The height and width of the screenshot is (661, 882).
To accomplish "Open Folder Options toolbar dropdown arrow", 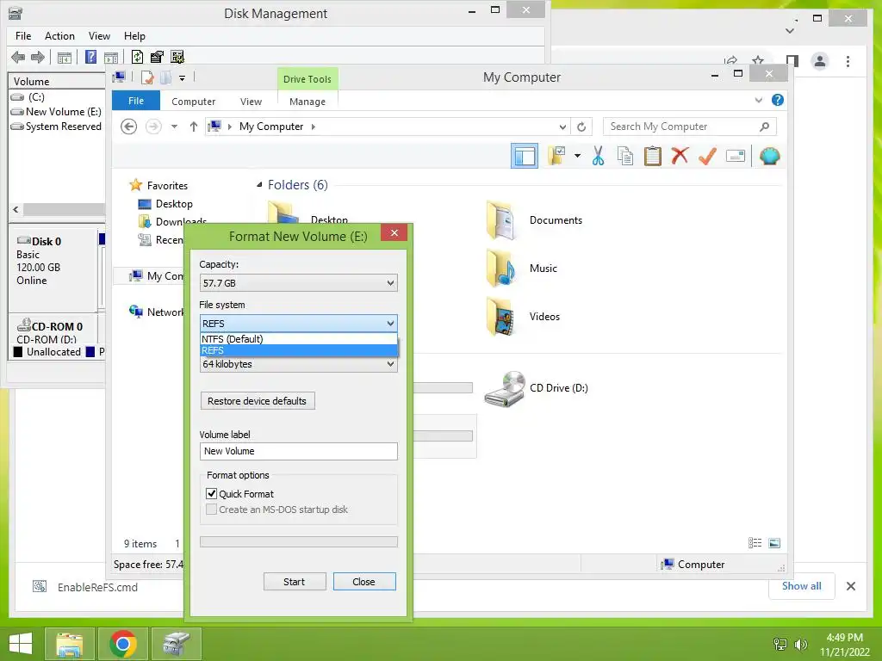I will 578,156.
